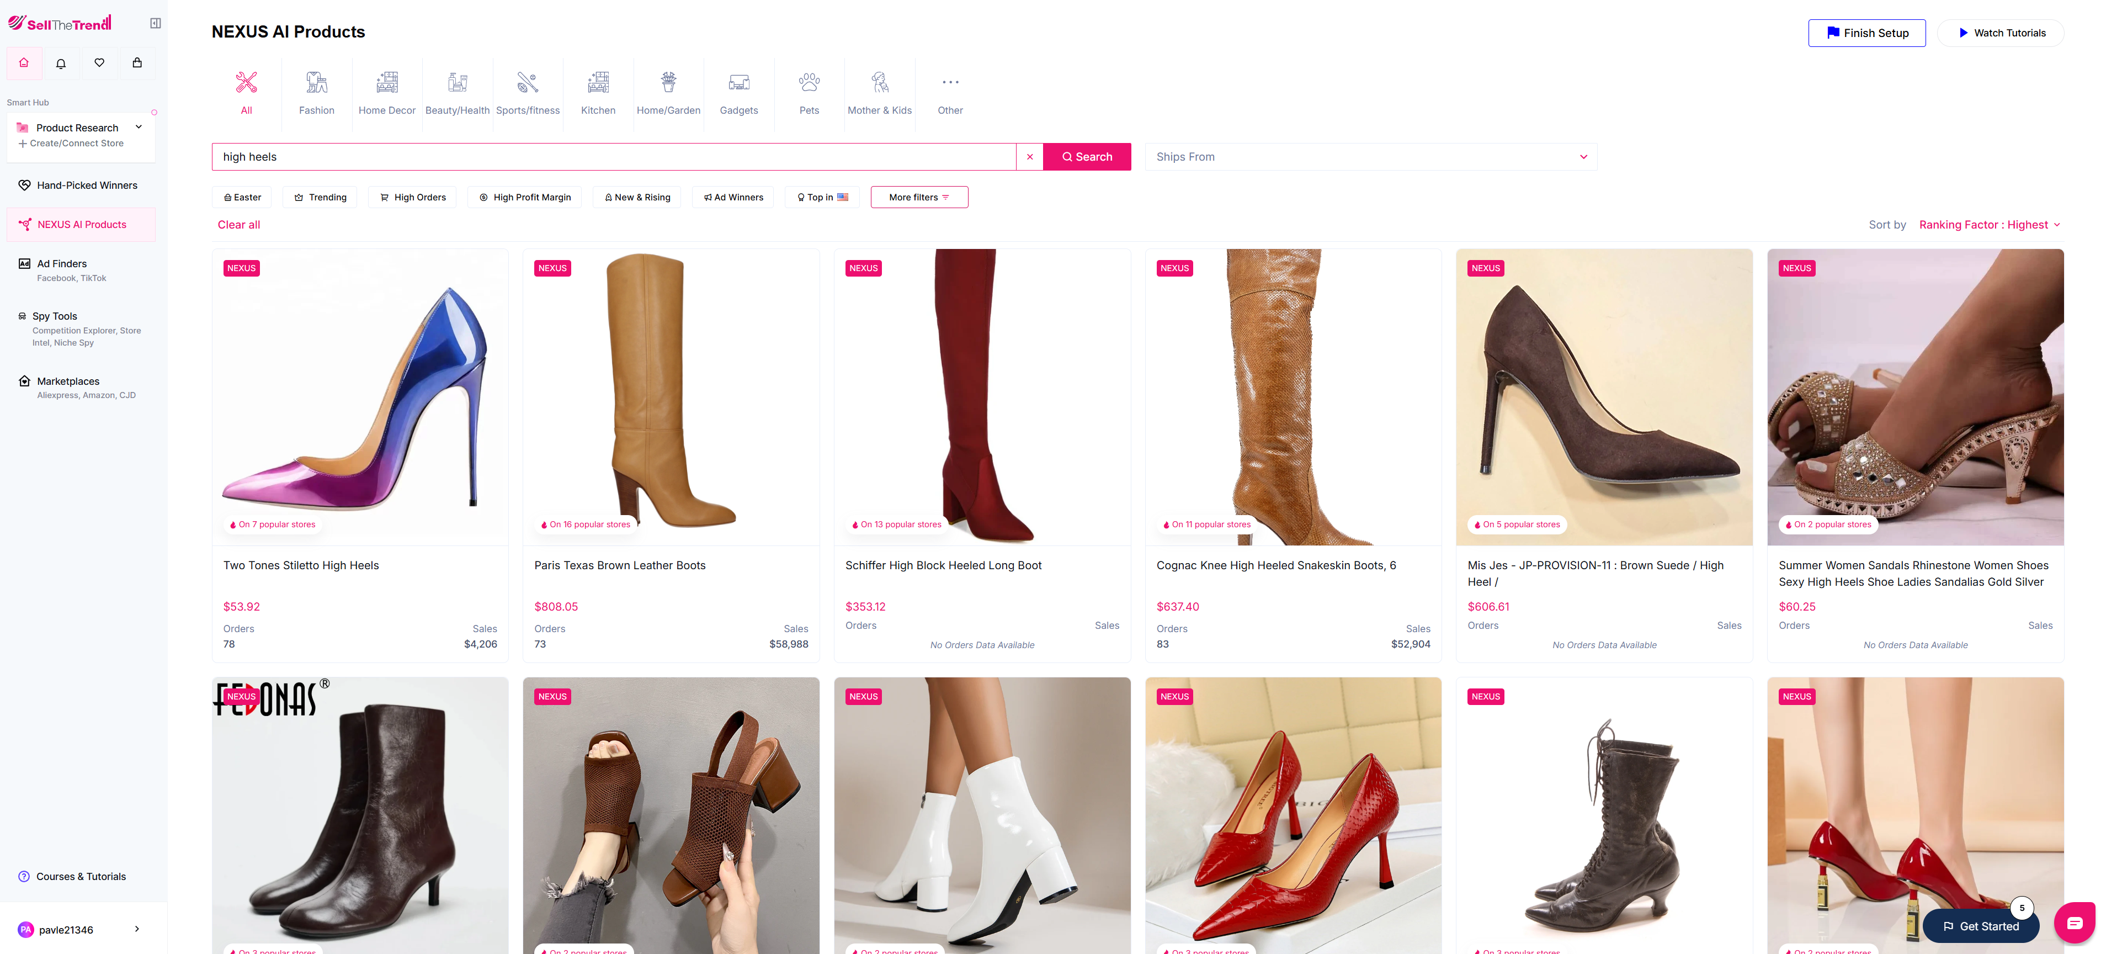2106x954 pixels.
Task: Expand the Ships From dropdown
Action: click(x=1370, y=156)
